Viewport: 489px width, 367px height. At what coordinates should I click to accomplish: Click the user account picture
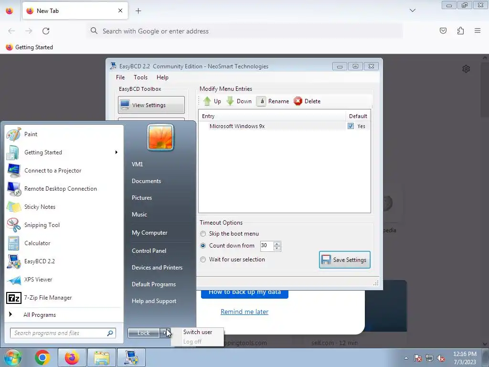[x=160, y=137]
